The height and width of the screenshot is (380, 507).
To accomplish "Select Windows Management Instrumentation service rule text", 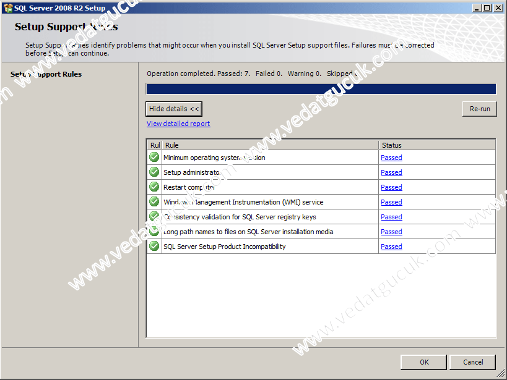I will tap(243, 202).
